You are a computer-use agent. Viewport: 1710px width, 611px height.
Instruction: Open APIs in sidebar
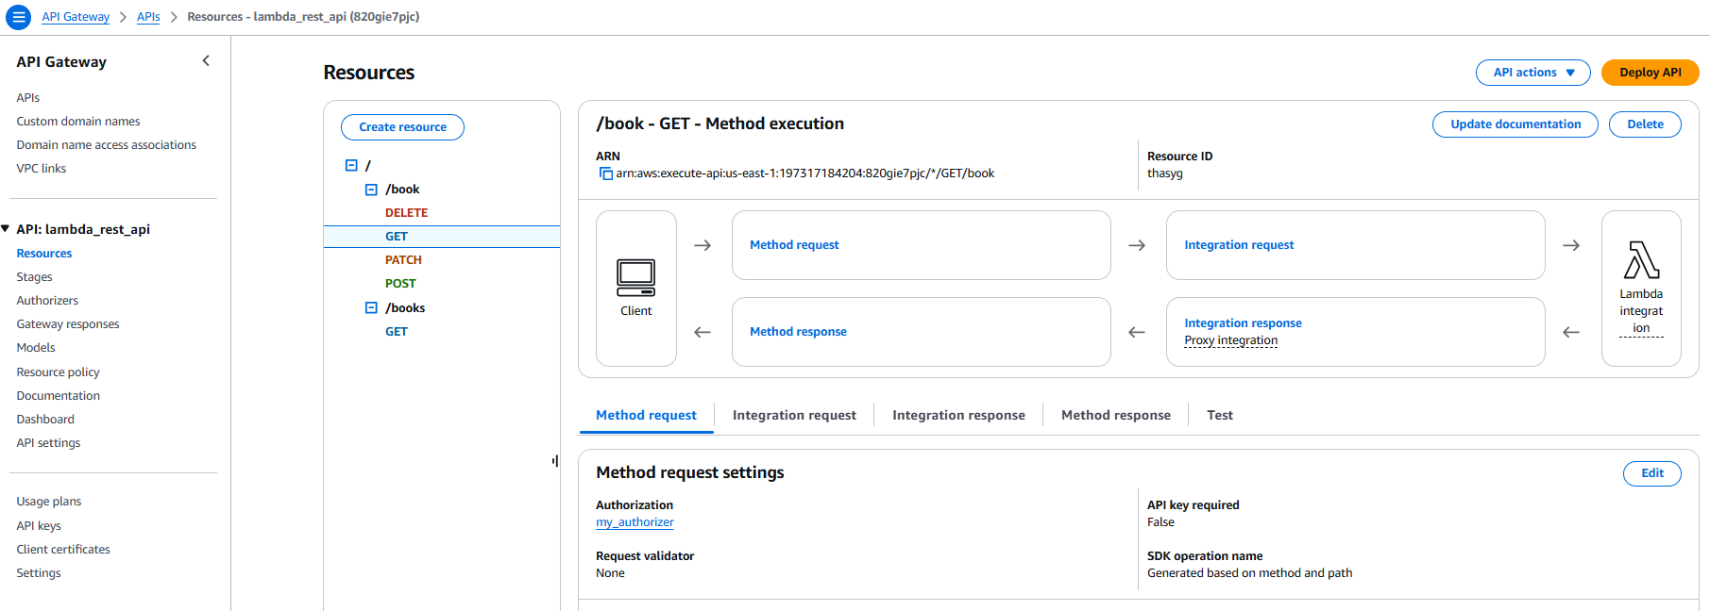click(x=27, y=98)
